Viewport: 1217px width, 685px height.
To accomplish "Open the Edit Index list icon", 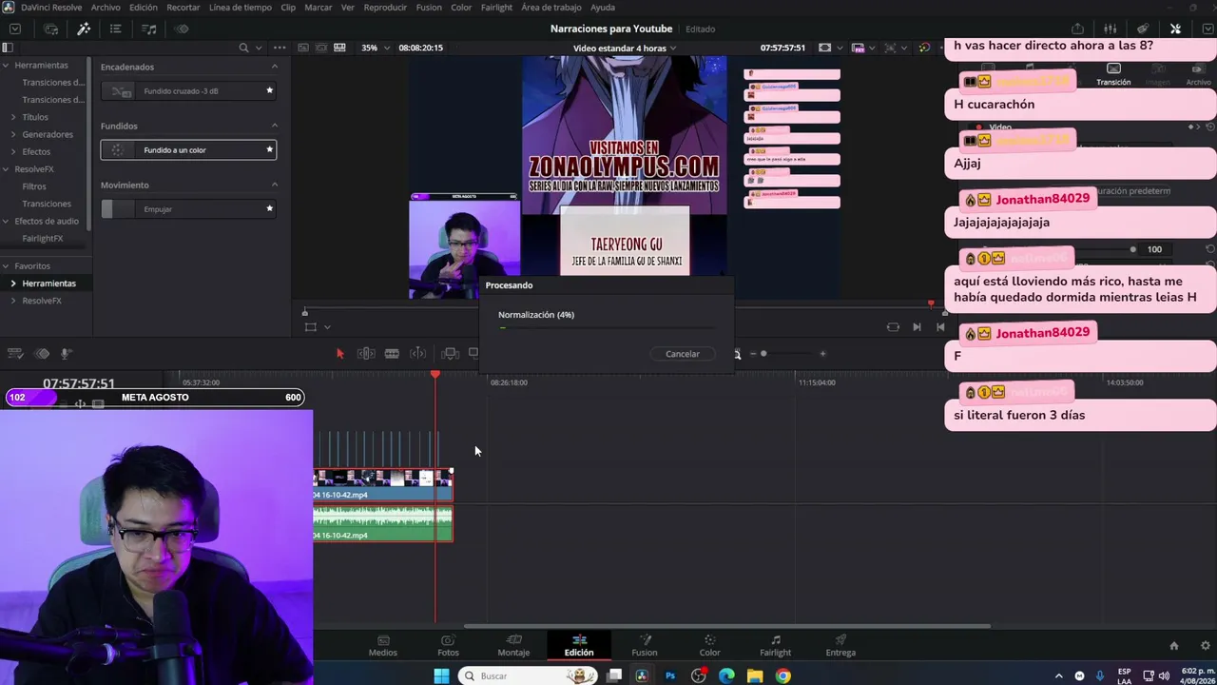I will [x=116, y=29].
